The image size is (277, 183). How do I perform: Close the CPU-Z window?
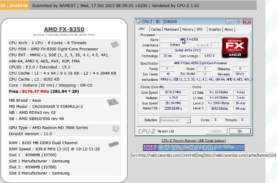[247, 22]
